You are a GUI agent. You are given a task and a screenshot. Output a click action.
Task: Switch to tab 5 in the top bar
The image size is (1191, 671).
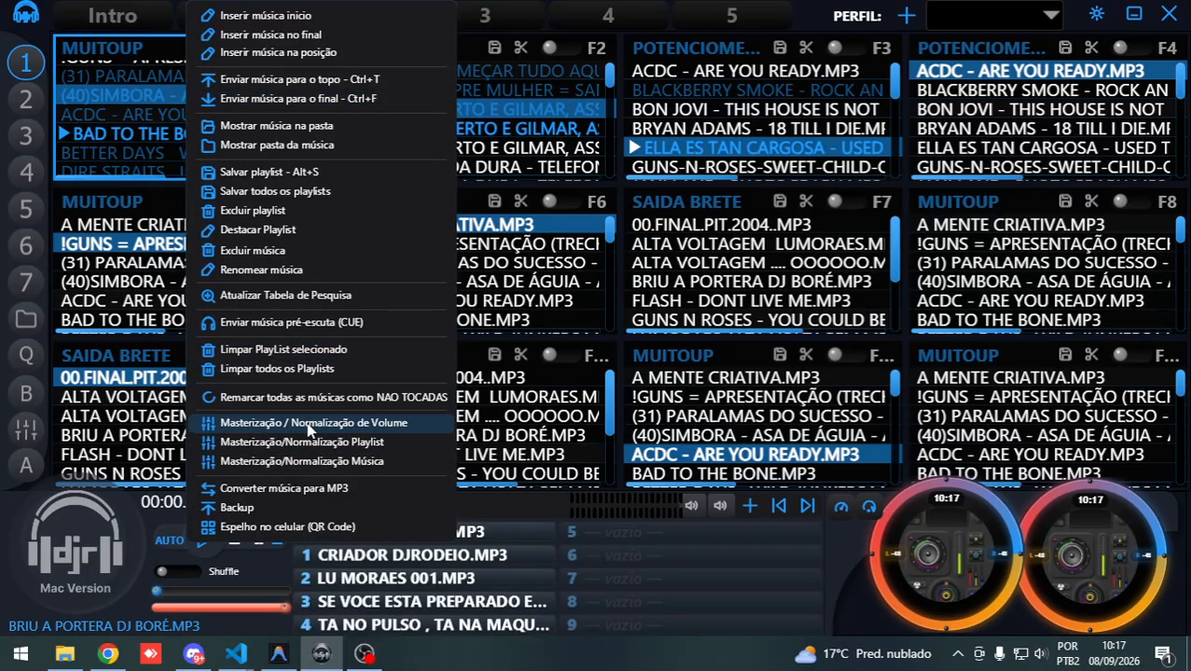(x=732, y=15)
